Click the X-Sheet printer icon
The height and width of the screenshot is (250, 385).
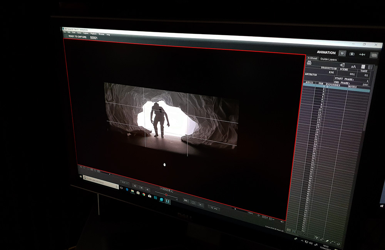pyautogui.click(x=309, y=63)
